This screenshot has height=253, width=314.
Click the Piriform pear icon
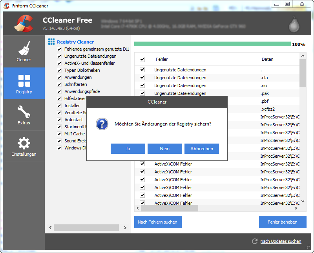tap(294, 25)
